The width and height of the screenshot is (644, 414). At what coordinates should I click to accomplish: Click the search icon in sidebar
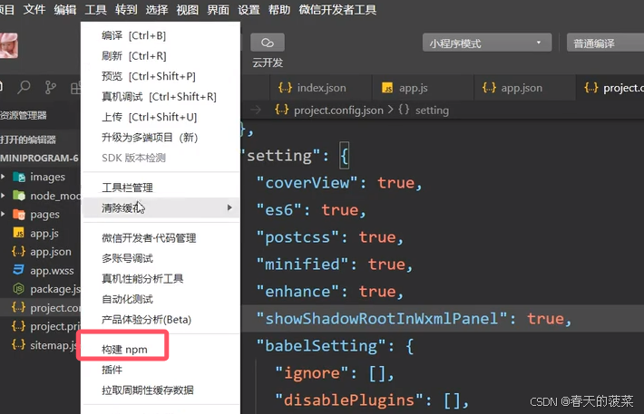click(24, 87)
